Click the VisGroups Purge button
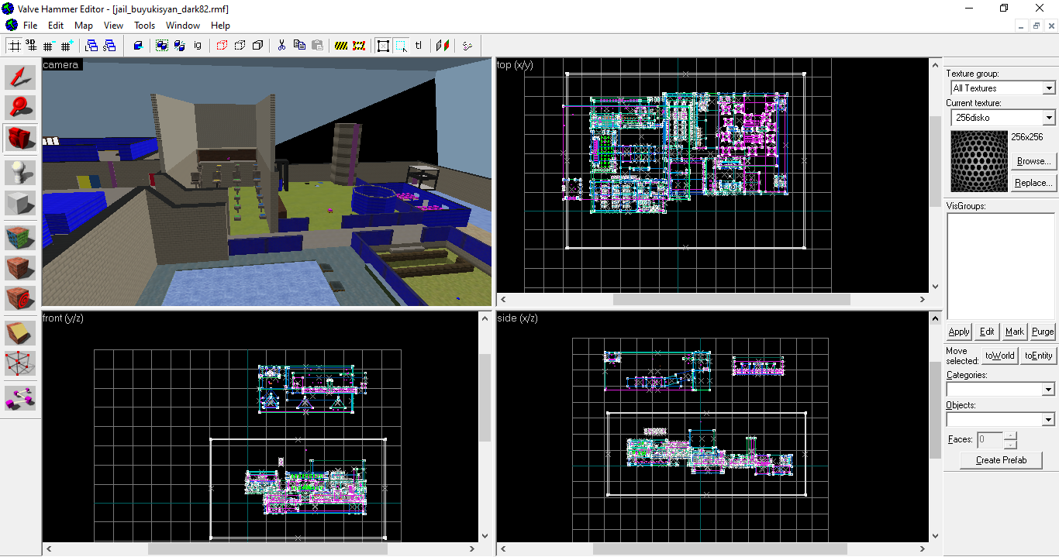The height and width of the screenshot is (557, 1059). tap(1043, 332)
